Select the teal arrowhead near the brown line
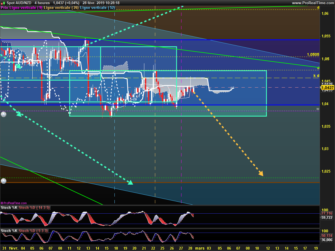The width and height of the screenshot is (335, 251). coord(130,182)
